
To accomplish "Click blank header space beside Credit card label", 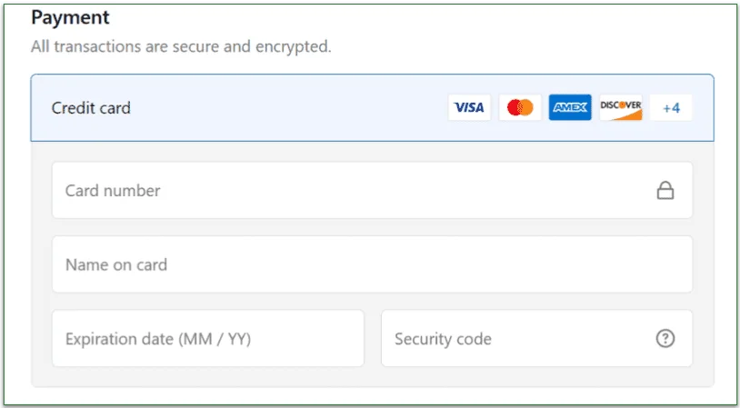I will click(x=291, y=107).
